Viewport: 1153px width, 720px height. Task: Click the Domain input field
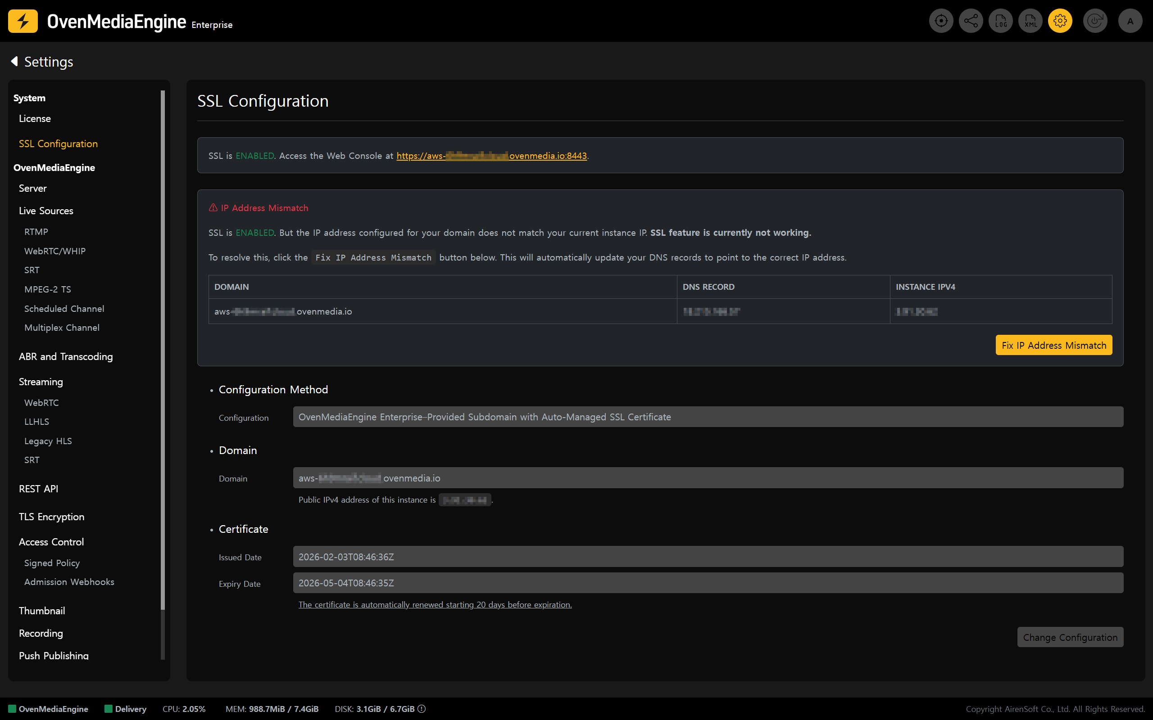click(x=708, y=477)
